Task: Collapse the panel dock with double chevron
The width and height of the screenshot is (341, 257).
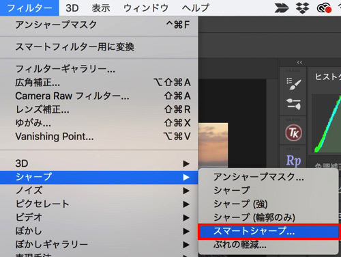Action: coord(299,62)
